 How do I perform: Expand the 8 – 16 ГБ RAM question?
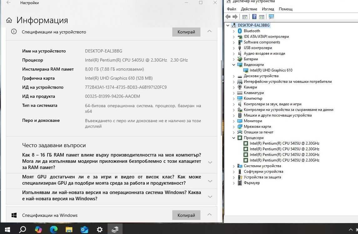tap(210, 162)
